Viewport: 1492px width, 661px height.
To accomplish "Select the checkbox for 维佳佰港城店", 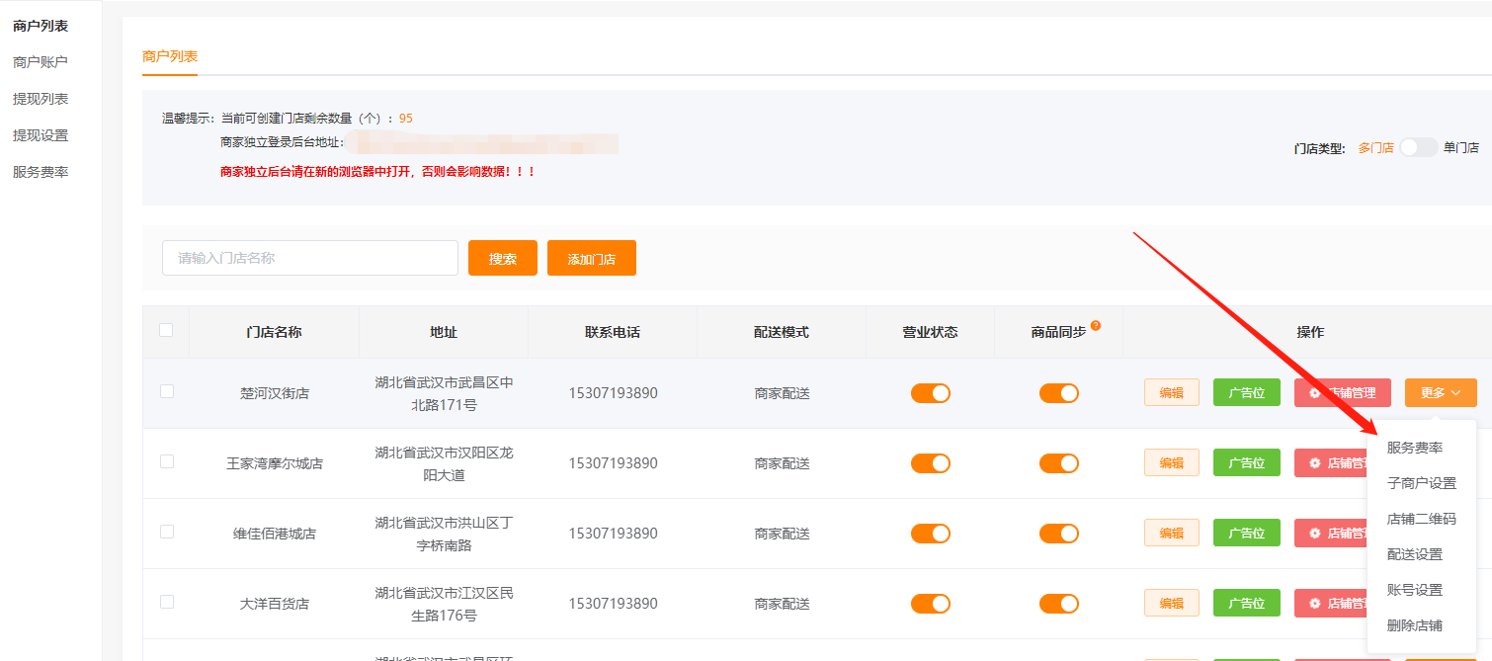I will (166, 532).
